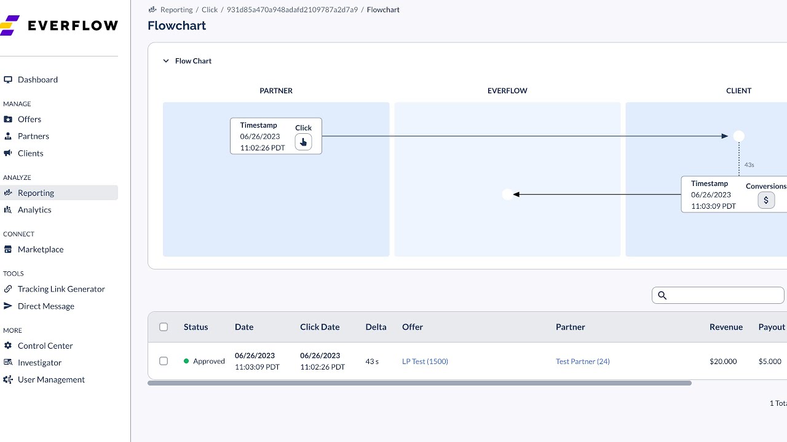This screenshot has width=787, height=442.
Task: Click the Investigator icon in sidebar
Action: tap(8, 363)
